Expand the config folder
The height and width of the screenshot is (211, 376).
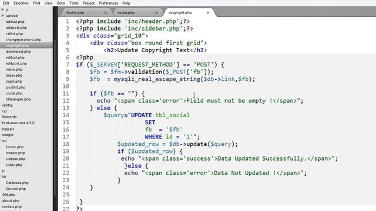click(x=7, y=105)
